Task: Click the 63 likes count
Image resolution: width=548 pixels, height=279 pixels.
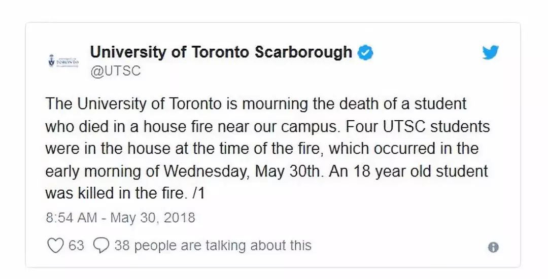Action: pos(76,246)
